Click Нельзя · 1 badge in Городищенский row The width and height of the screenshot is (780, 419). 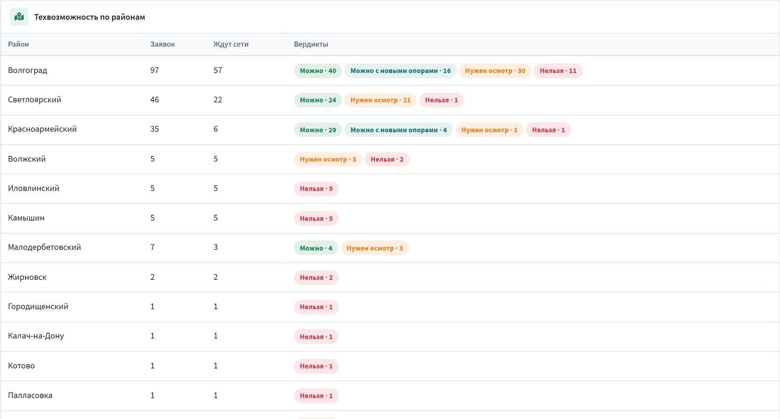[316, 307]
